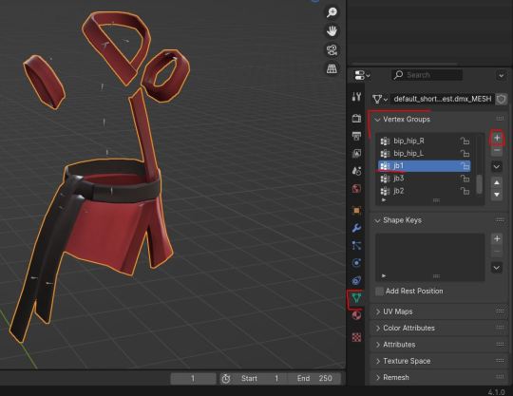Select the jb1 vertex group
Screen dimensions: 513x396
coord(425,166)
